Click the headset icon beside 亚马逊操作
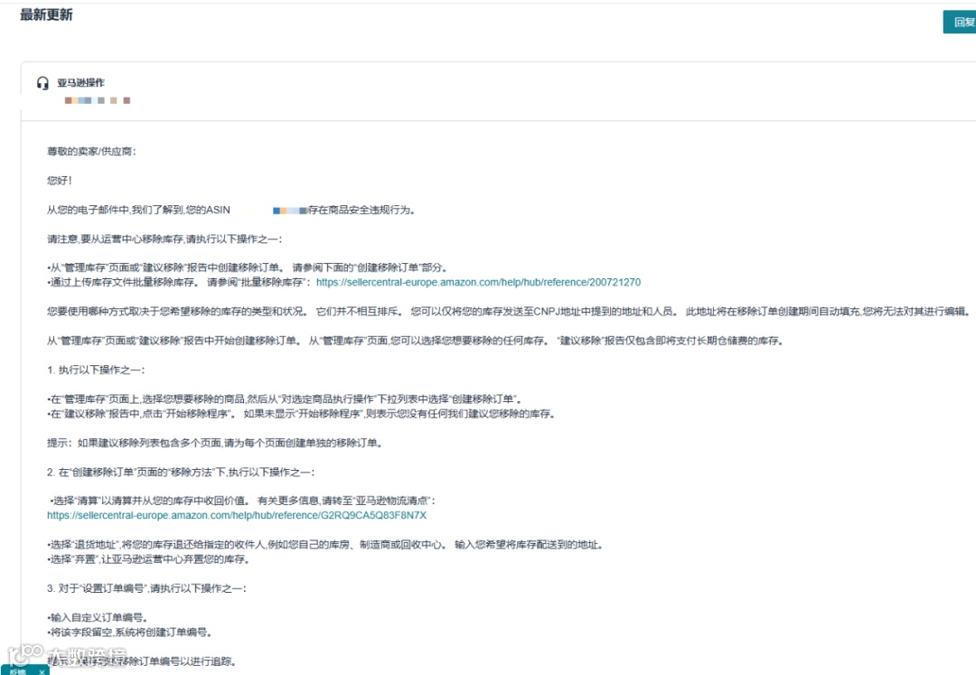Viewport: 976px width, 675px height. [42, 83]
